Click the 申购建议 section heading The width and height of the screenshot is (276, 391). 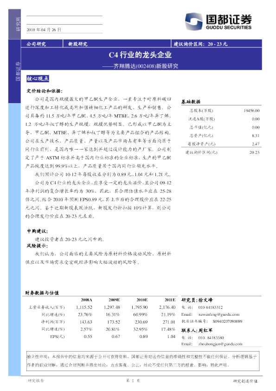point(38,231)
